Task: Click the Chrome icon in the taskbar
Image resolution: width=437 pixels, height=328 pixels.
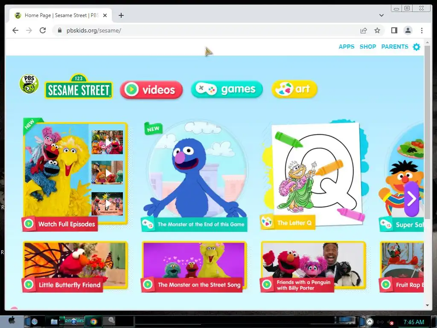Action: point(93,322)
